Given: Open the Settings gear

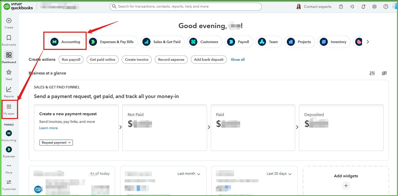Looking at the screenshot, I should pyautogui.click(x=374, y=7).
